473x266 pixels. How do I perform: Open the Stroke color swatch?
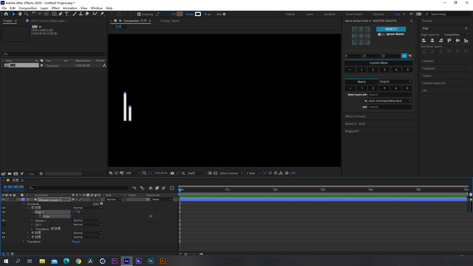tap(198, 14)
